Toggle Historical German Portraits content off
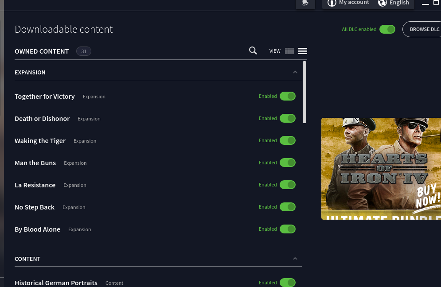The width and height of the screenshot is (441, 287). [288, 282]
